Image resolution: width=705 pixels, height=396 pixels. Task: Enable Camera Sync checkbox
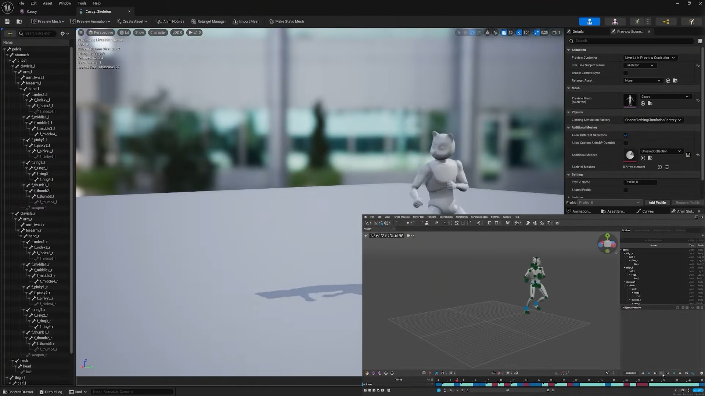tap(626, 73)
